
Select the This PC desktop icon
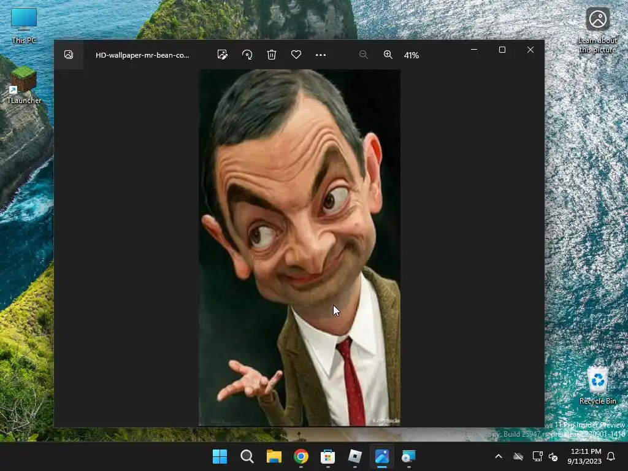pos(24,26)
